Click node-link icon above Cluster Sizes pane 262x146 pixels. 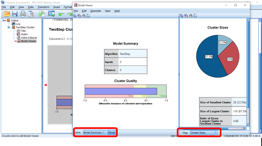tap(195, 16)
